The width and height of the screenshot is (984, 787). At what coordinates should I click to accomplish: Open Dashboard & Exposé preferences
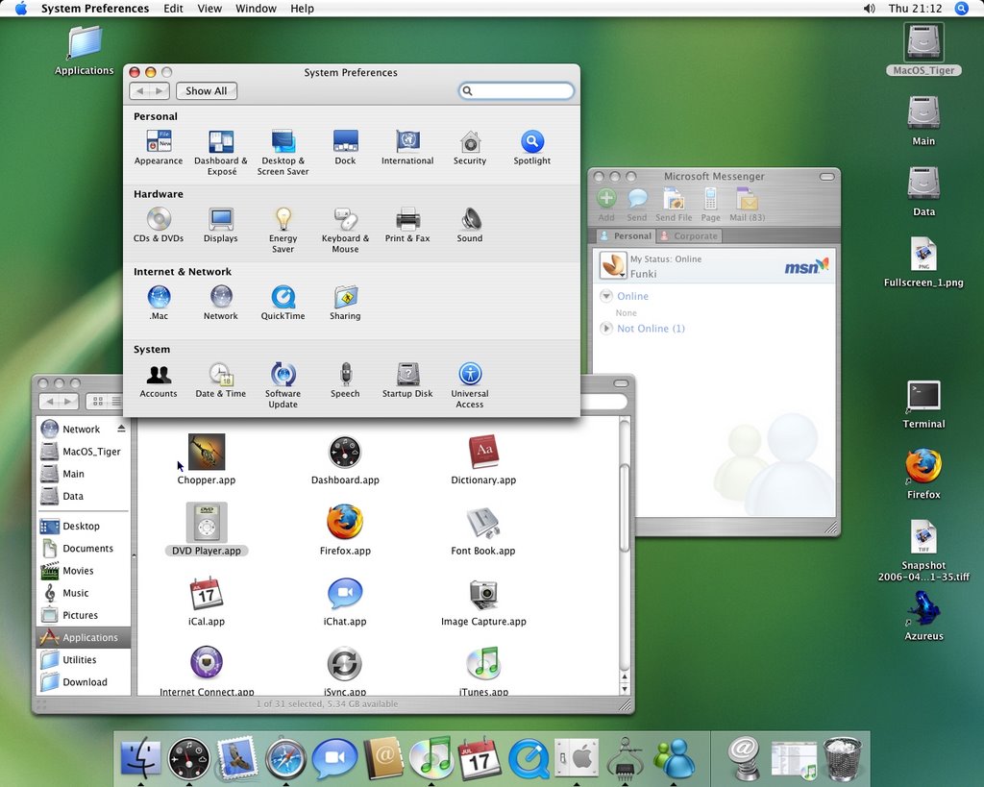click(221, 153)
